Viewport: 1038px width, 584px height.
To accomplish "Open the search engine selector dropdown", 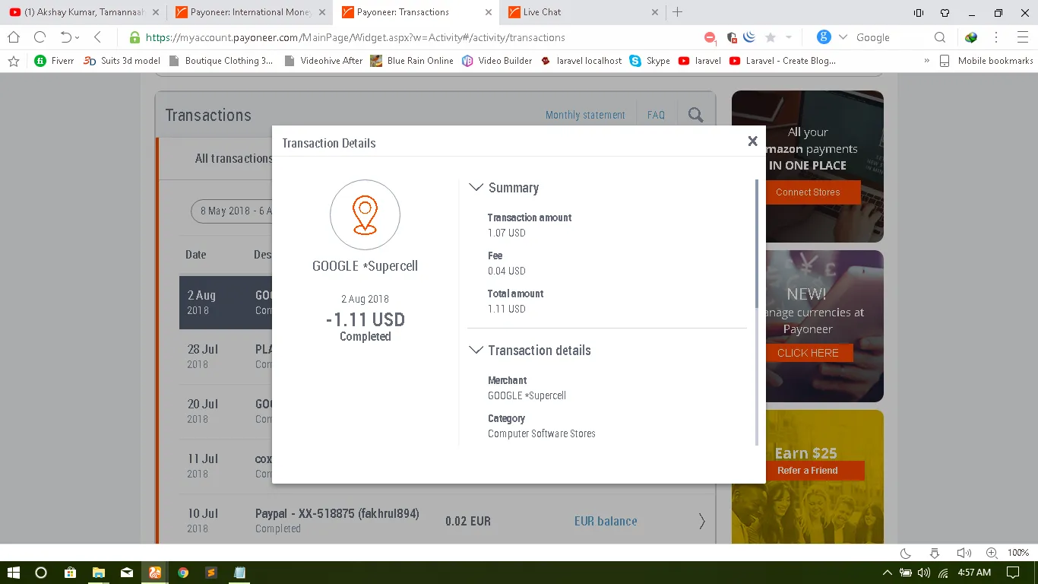I will coord(842,37).
